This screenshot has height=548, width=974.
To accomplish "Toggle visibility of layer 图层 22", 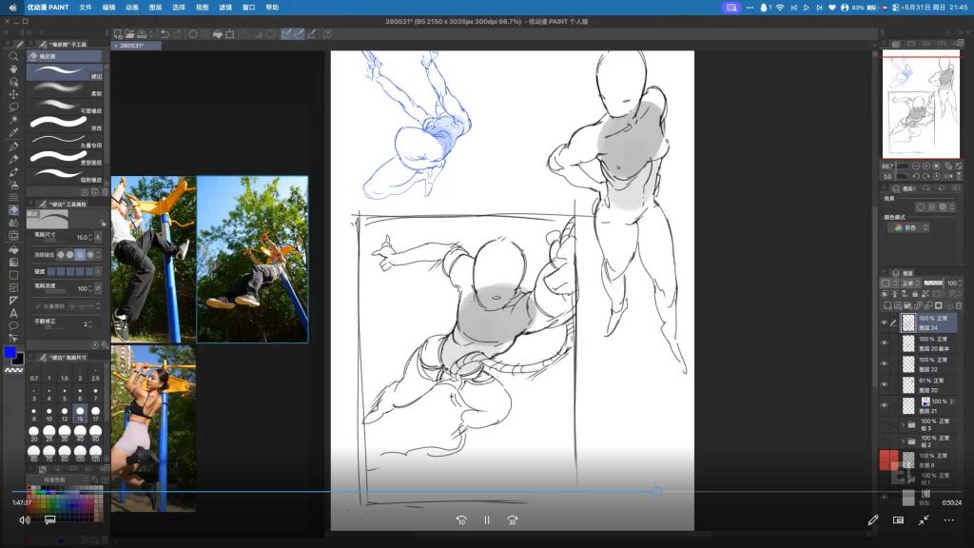I will tap(884, 363).
